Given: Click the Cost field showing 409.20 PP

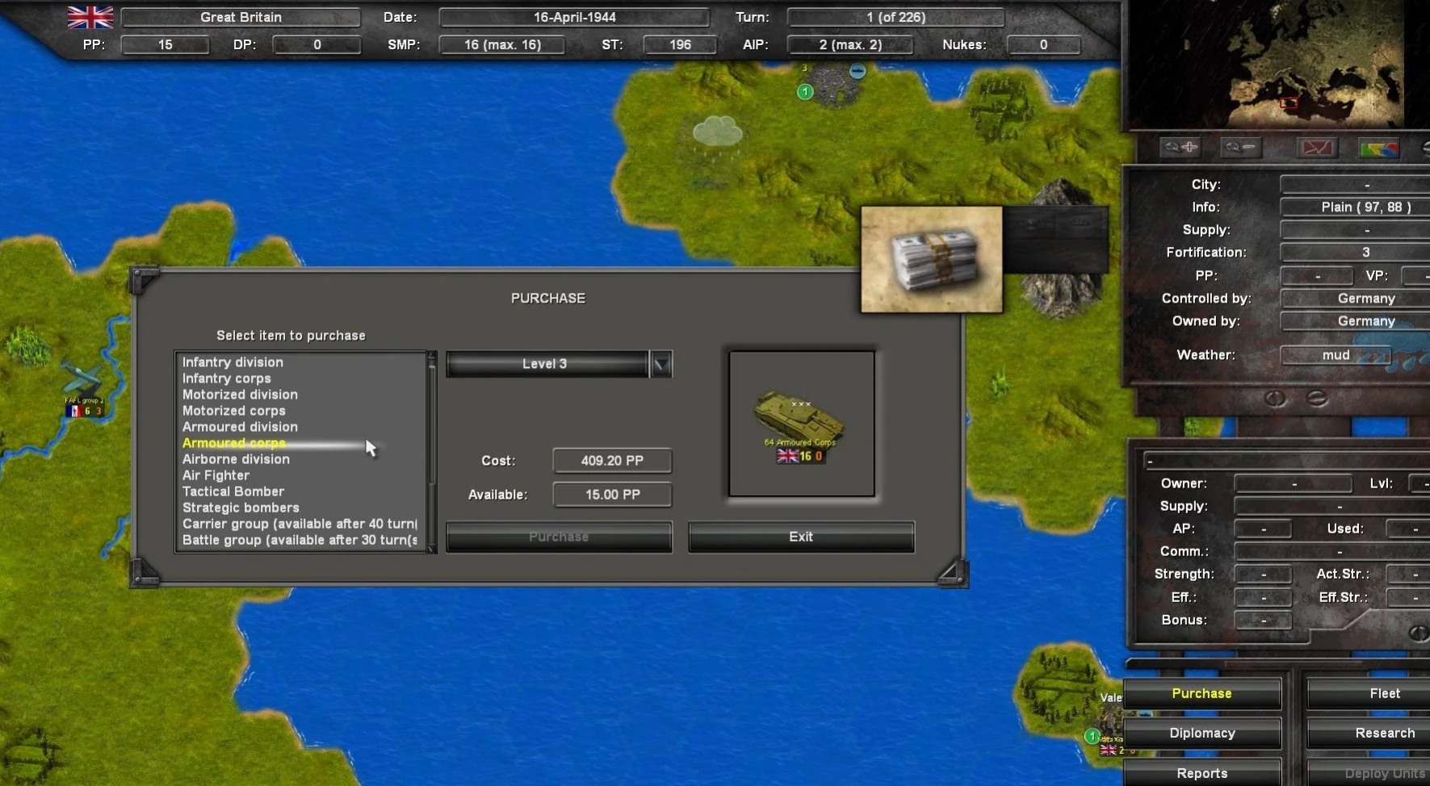Looking at the screenshot, I should click(612, 461).
